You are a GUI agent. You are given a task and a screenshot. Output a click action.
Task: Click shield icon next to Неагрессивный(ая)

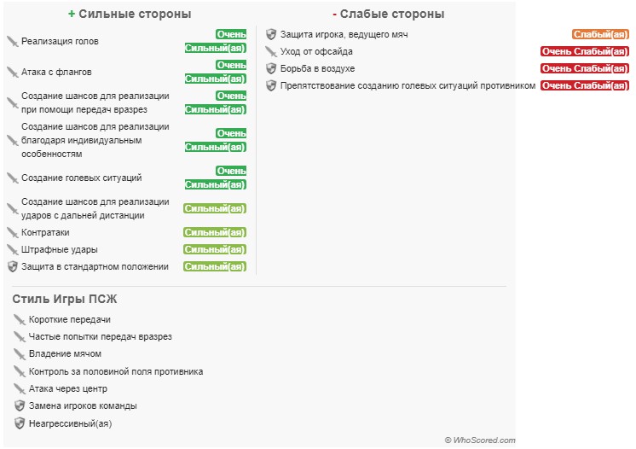coord(20,423)
